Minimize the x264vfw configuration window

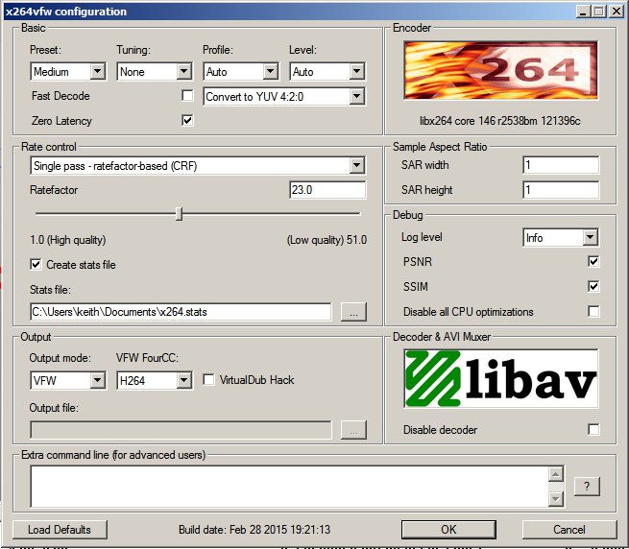click(583, 12)
